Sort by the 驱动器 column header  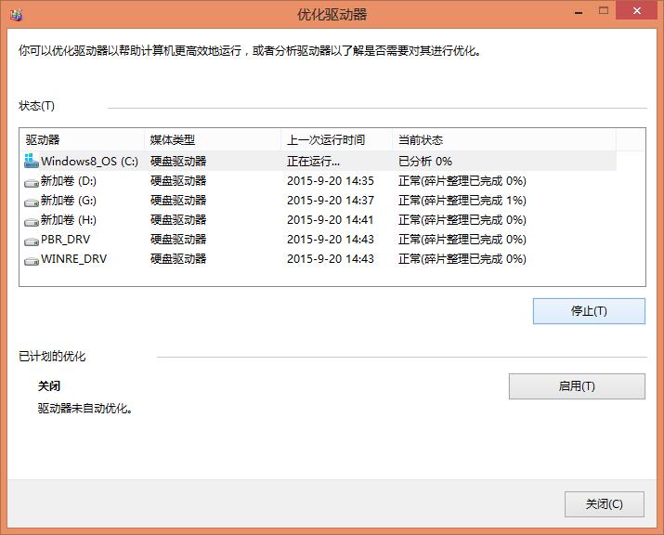tap(82, 139)
